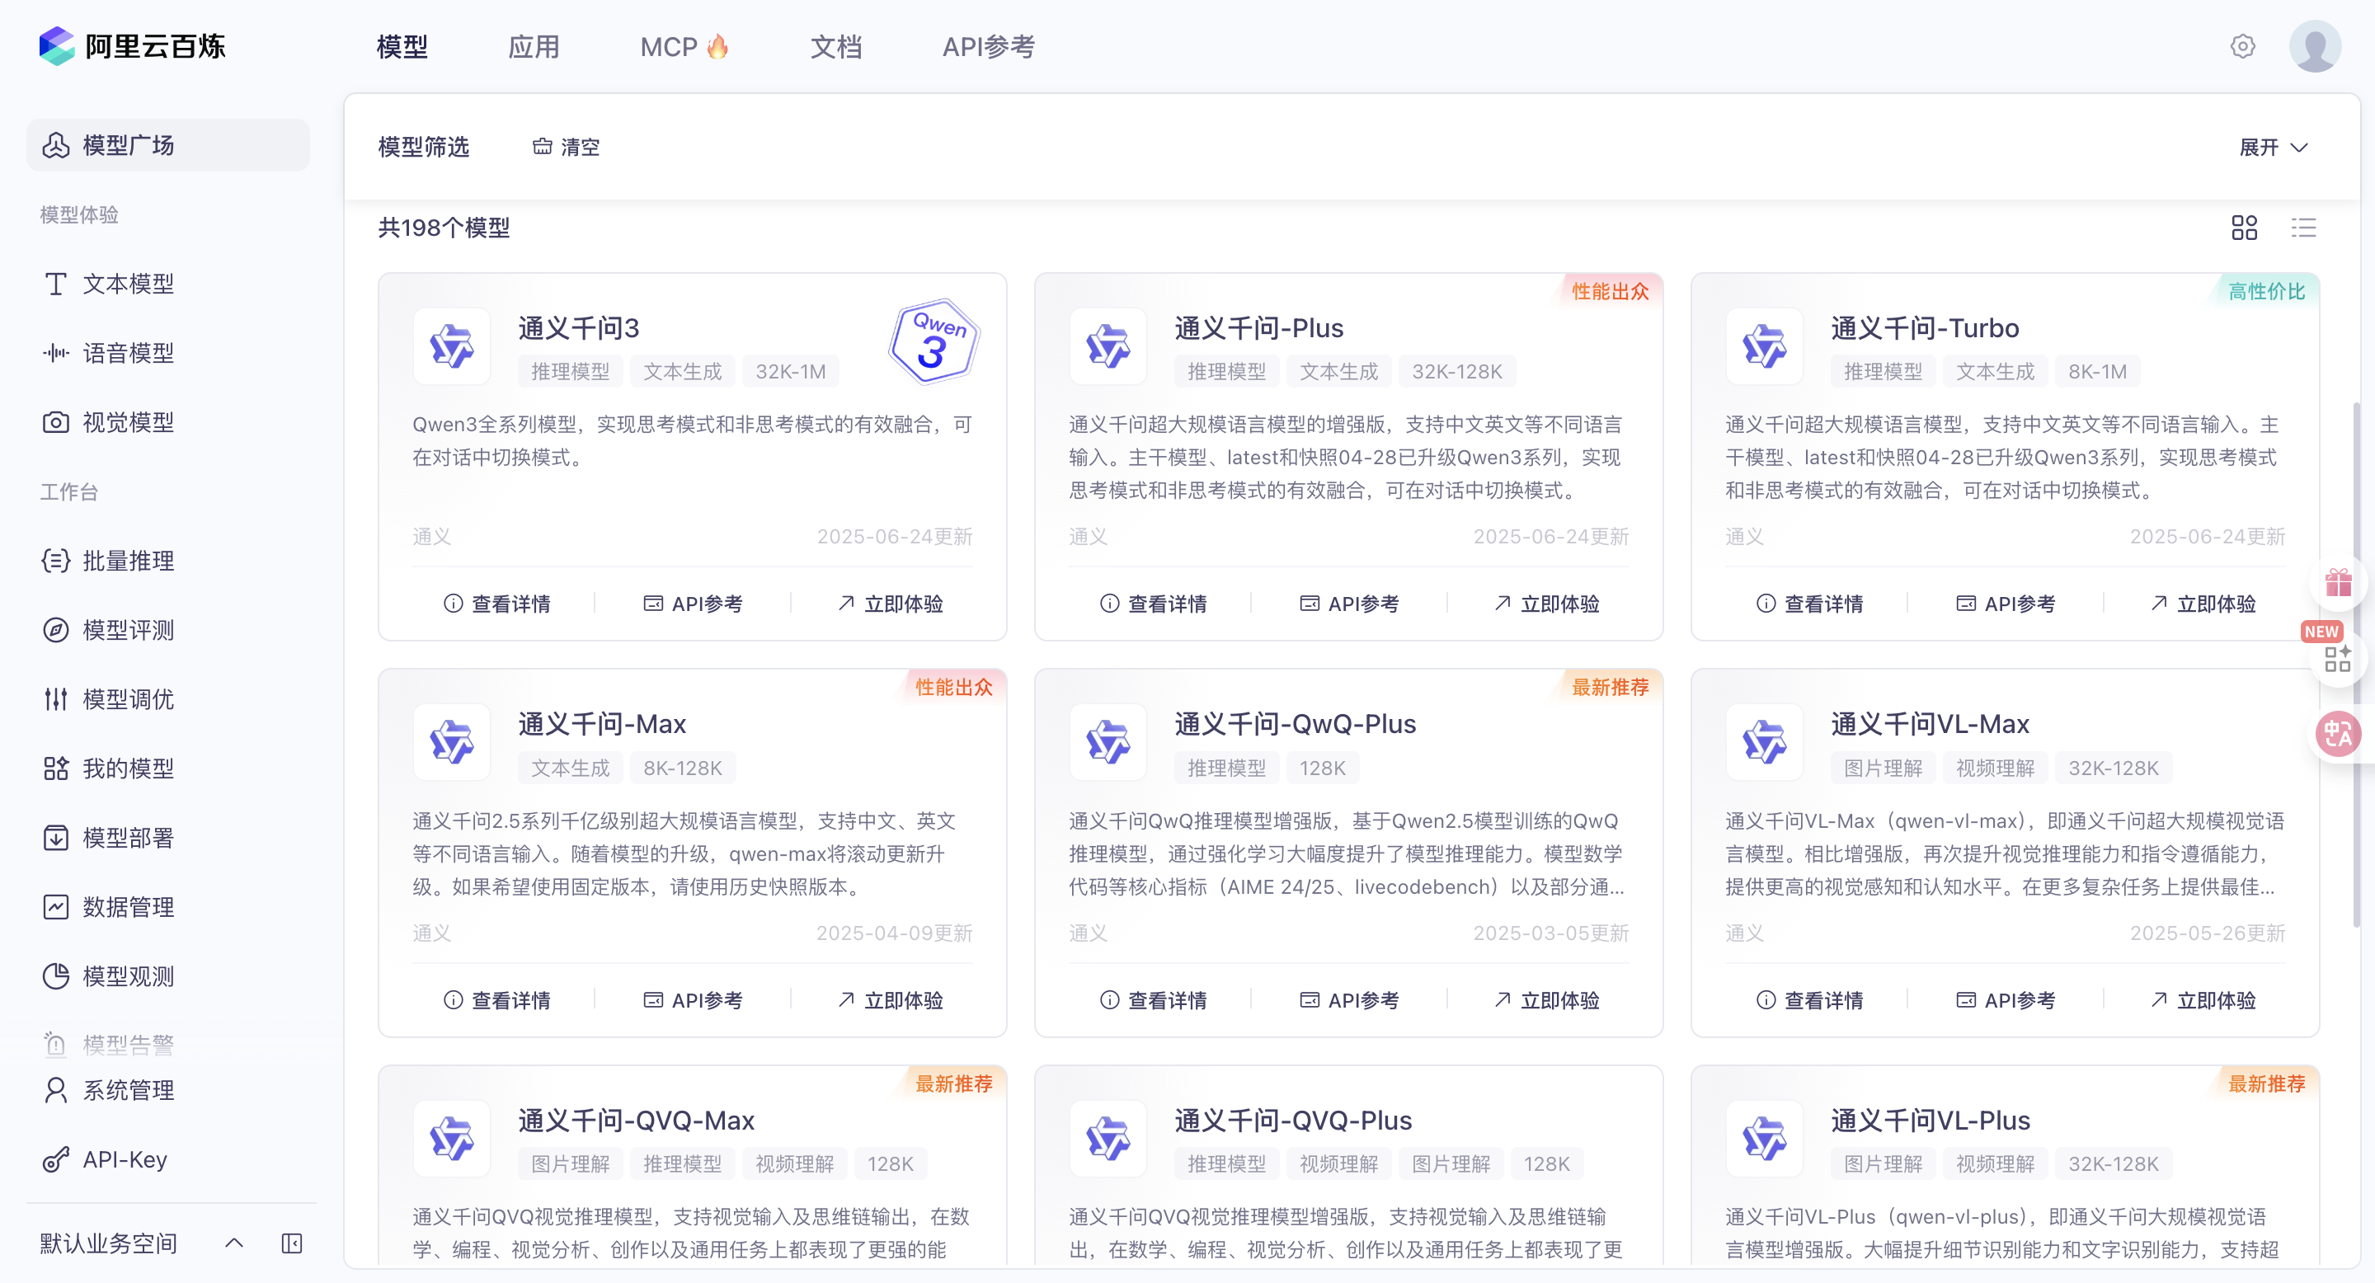Click 立即体验 on the 通义千问VL-Max card
2375x1283 pixels.
click(x=2203, y=1000)
